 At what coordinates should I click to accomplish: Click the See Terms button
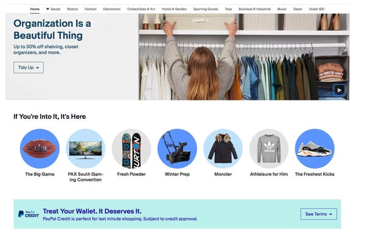pos(318,214)
